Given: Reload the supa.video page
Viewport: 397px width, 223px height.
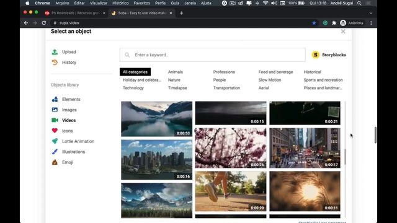Looking at the screenshot, I should 44,23.
